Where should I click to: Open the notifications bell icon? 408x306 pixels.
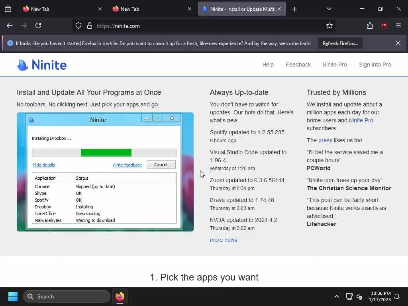point(397,296)
